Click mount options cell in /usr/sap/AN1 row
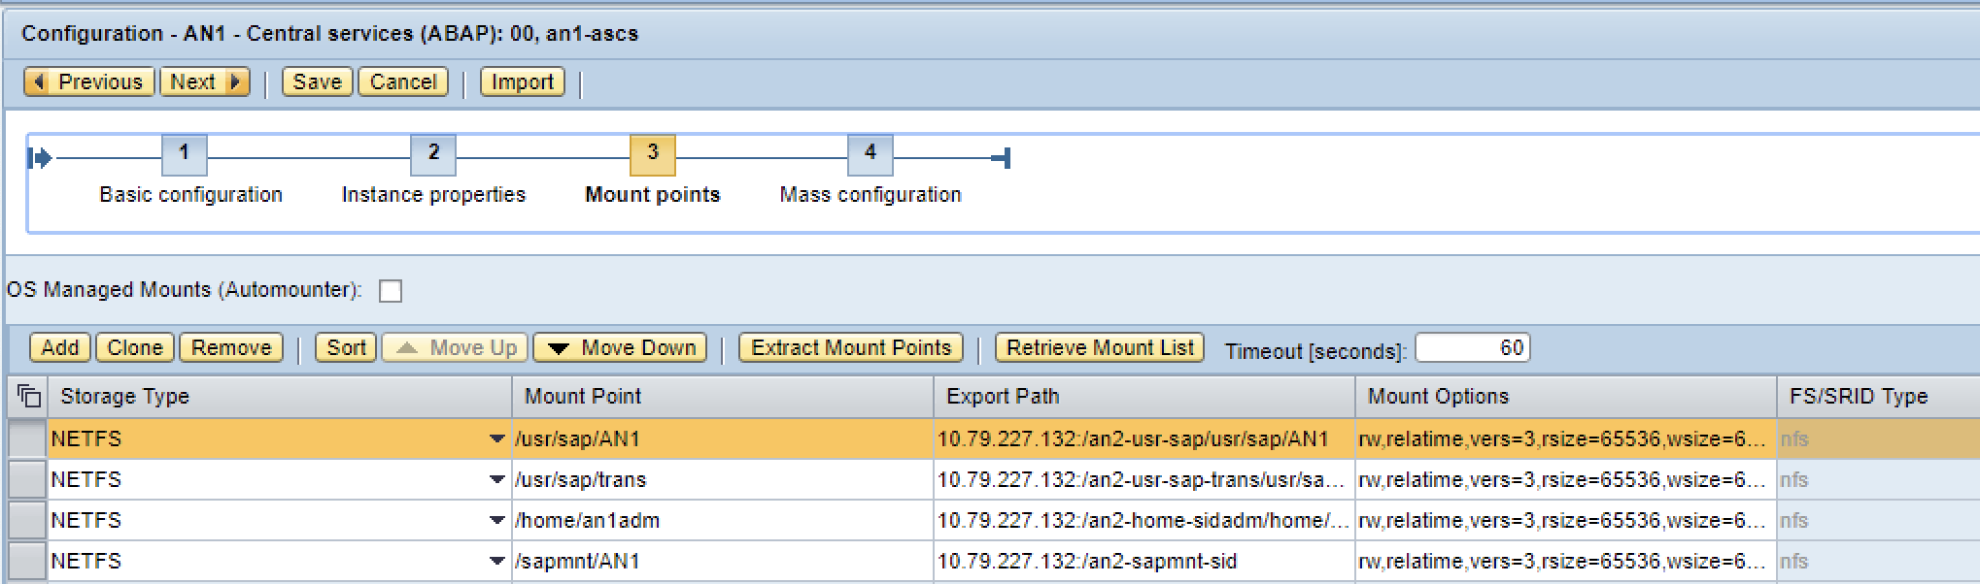Image resolution: width=1980 pixels, height=584 pixels. click(1566, 438)
